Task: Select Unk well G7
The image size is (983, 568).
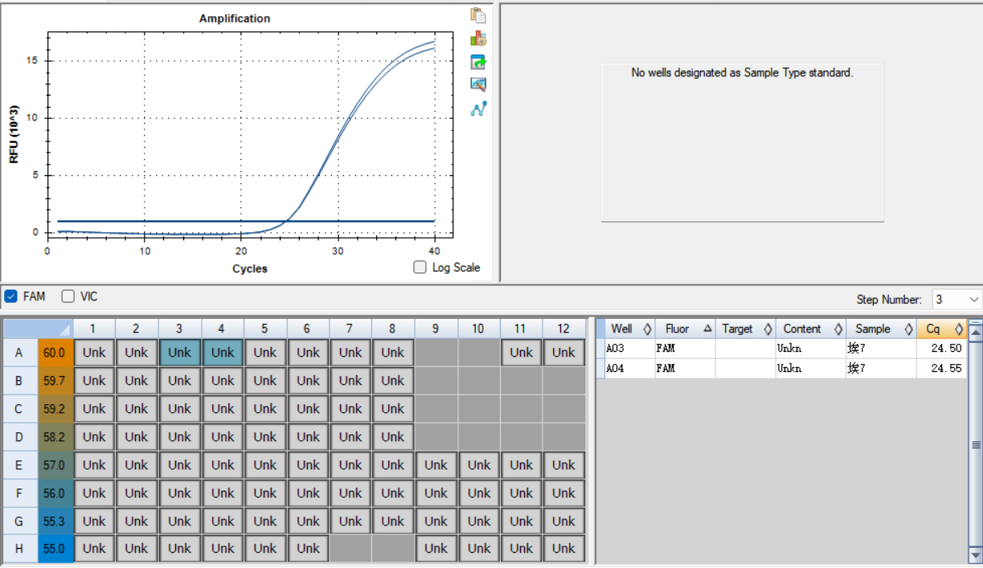Action: pos(350,521)
